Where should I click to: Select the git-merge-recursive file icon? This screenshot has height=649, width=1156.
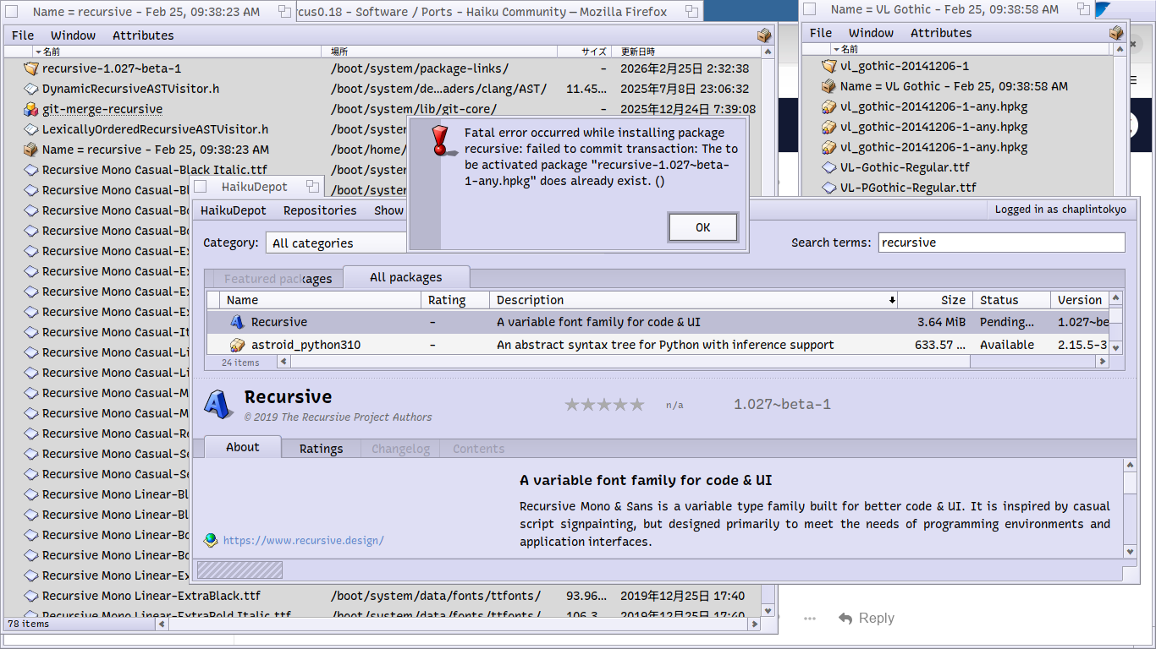point(31,109)
